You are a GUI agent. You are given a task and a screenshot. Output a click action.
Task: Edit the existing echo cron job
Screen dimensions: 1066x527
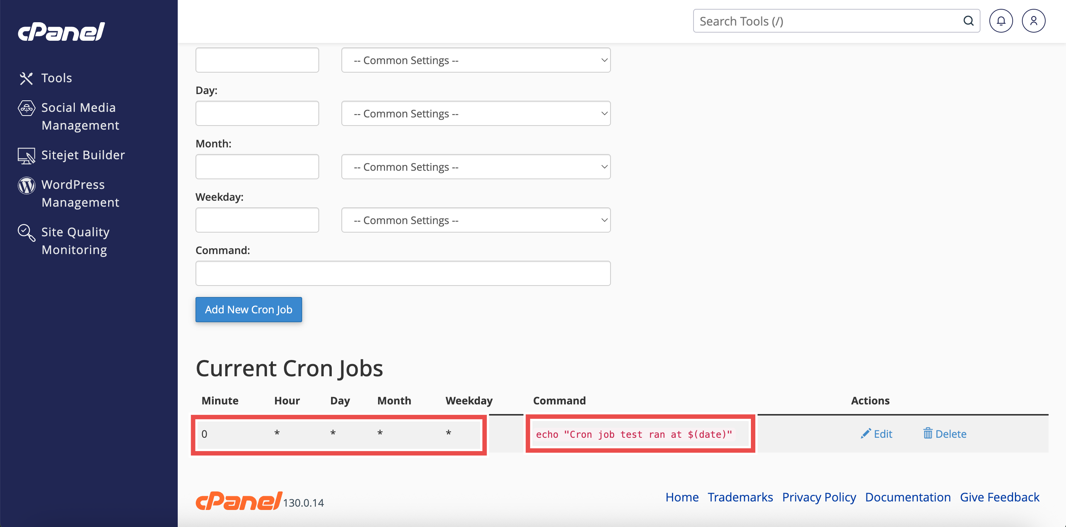[x=876, y=434]
